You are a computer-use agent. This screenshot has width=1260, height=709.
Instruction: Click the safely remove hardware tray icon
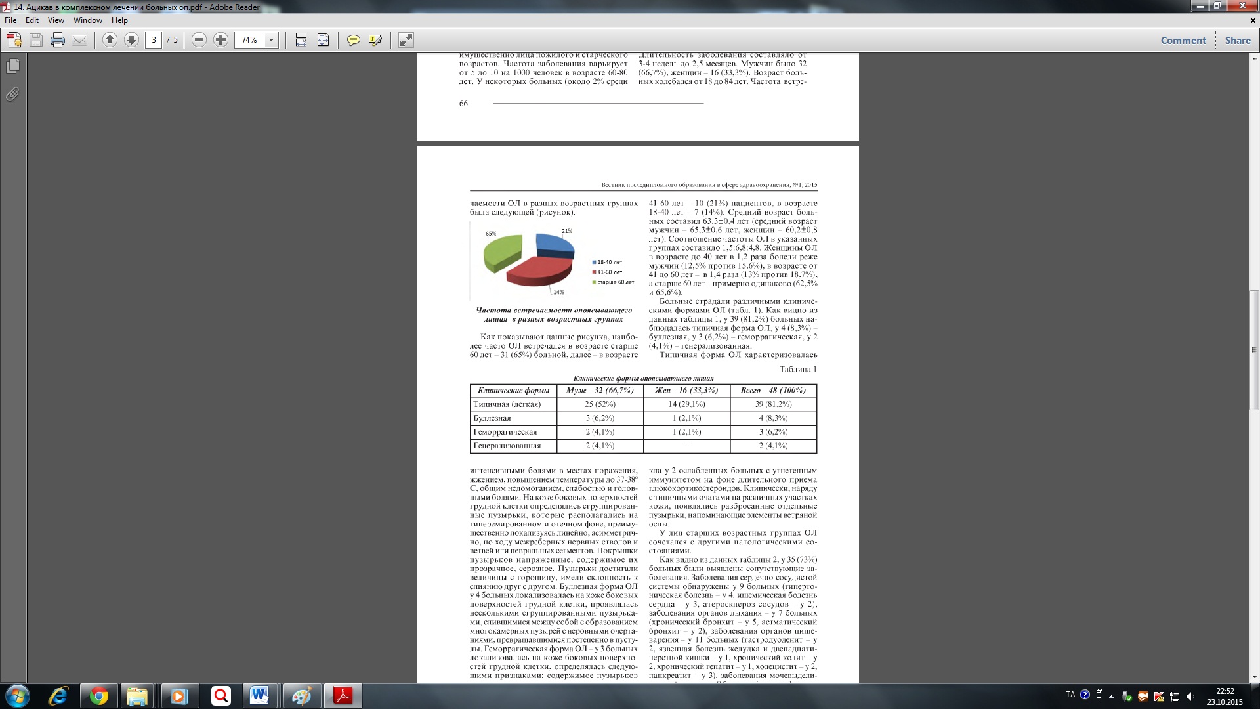[1127, 697]
